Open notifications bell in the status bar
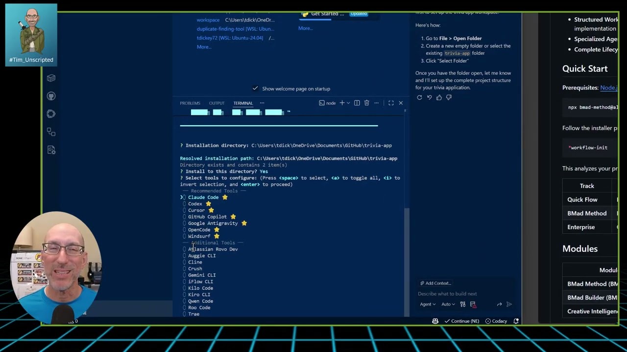 click(x=516, y=321)
